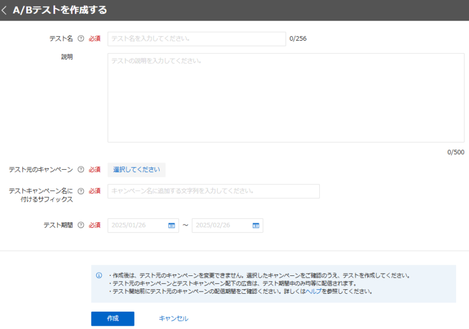Click the help icon beside the suffix label
The width and height of the screenshot is (469, 329).
pyautogui.click(x=81, y=191)
